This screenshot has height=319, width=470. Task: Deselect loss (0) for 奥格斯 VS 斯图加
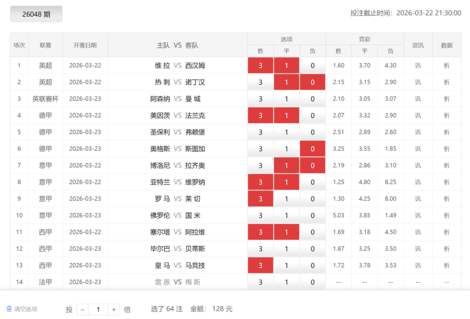coord(312,149)
